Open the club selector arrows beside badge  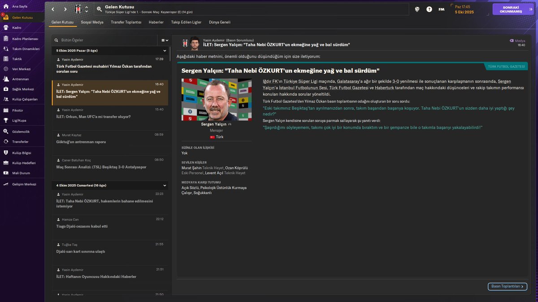(87, 9)
